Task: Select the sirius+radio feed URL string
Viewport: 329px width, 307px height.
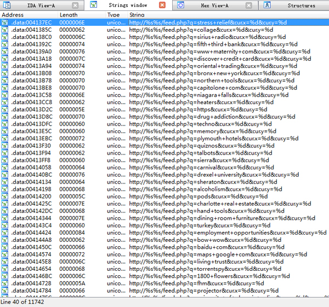Action: [207, 37]
